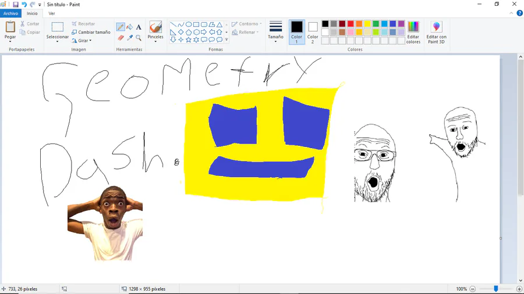Choose the six-point star shape
Viewport: 524px width, 294px height.
[x=196, y=40]
